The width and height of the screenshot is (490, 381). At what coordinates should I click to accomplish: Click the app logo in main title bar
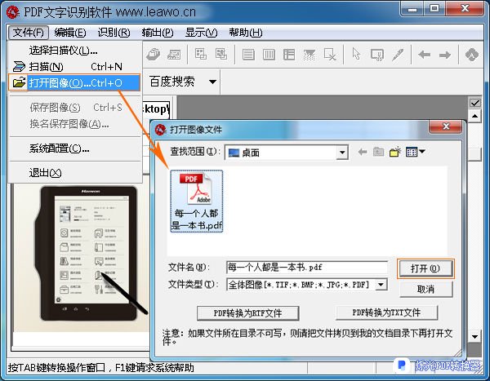[13, 12]
